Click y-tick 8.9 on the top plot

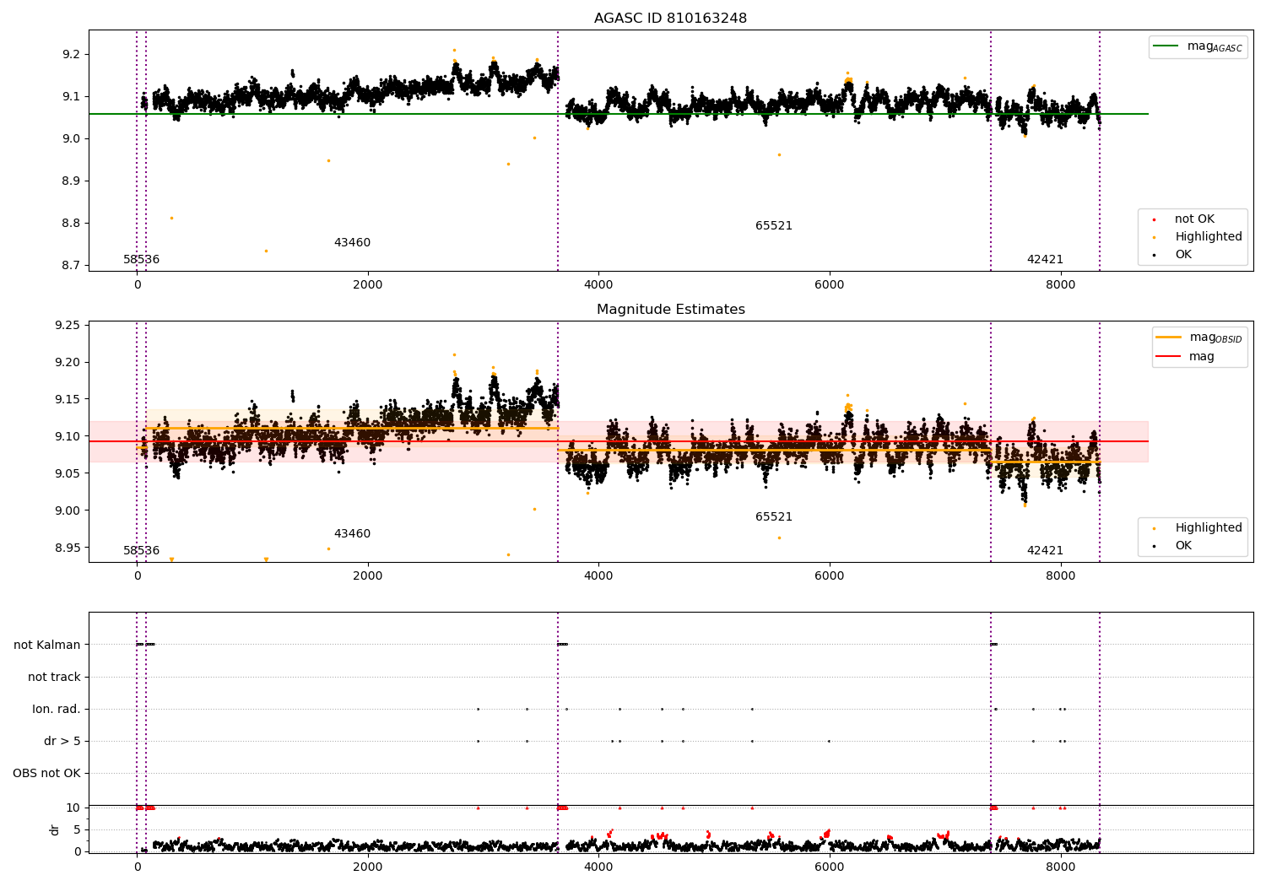click(71, 181)
